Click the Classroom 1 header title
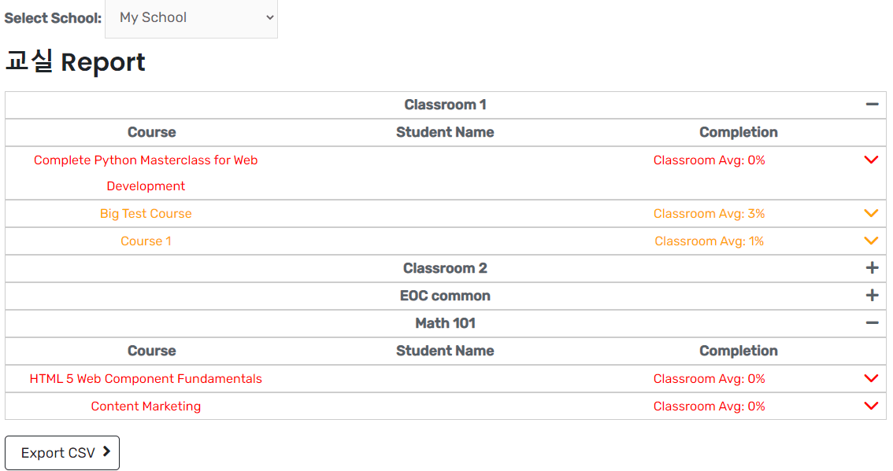Viewport: 893px width, 471px height. (x=445, y=105)
